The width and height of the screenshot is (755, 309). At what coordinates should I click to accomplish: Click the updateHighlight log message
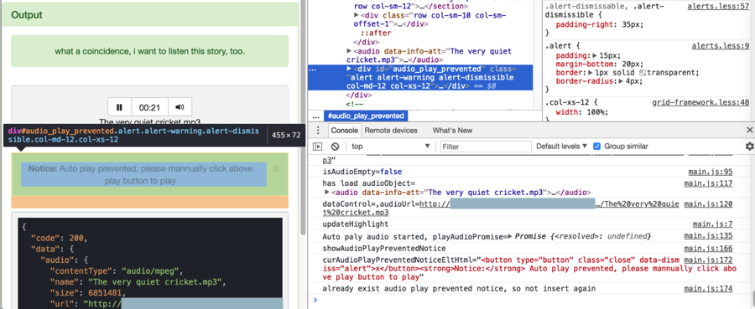point(356,224)
